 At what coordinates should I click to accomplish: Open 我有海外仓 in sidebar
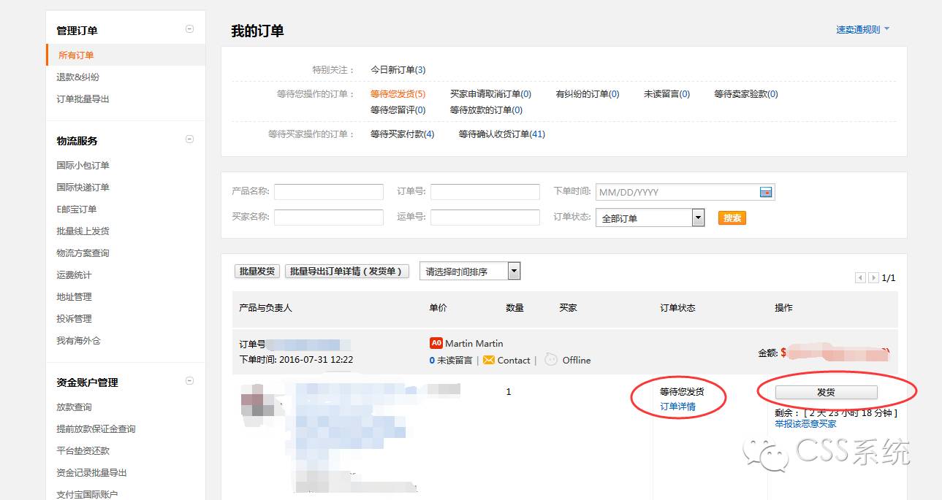[x=78, y=341]
